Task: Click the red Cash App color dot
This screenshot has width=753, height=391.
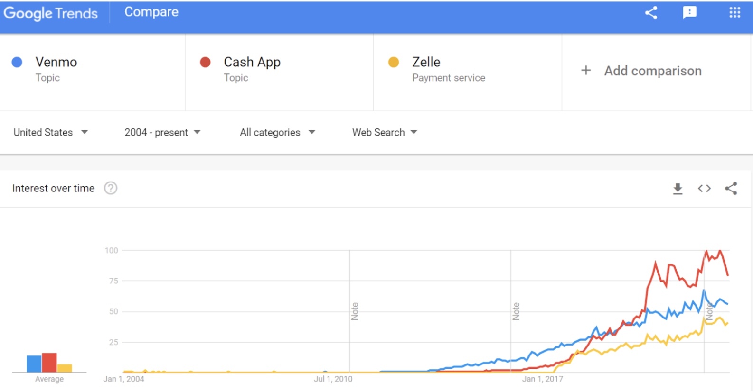Action: coord(205,62)
